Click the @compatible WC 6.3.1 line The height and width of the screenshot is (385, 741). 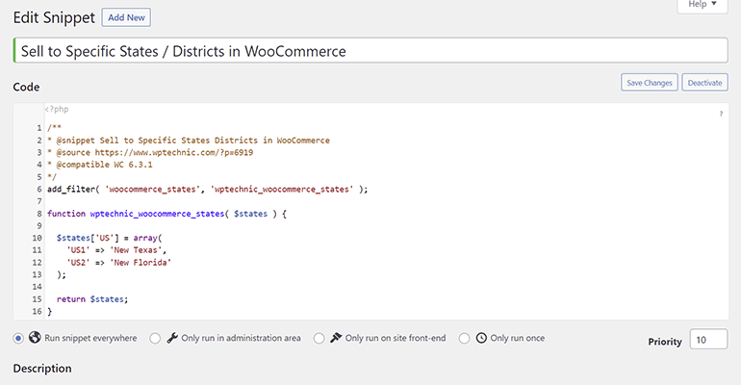click(x=100, y=165)
